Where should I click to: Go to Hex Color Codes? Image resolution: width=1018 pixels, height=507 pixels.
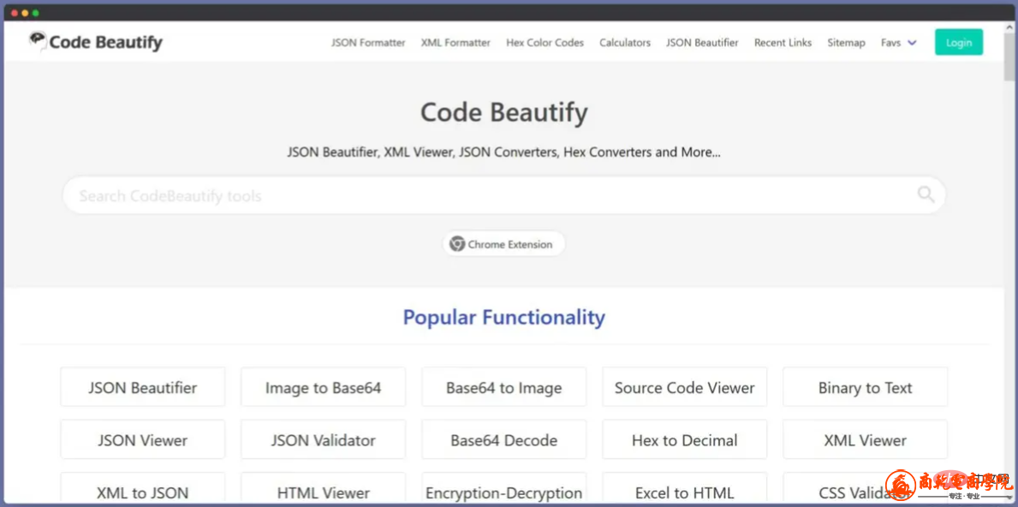(x=545, y=43)
